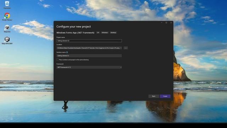Click the Desktop project type tag
The height and width of the screenshot is (128, 227).
[x=113, y=33]
